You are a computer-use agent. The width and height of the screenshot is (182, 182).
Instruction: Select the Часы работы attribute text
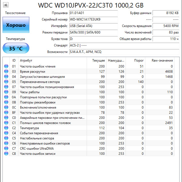(30, 92)
